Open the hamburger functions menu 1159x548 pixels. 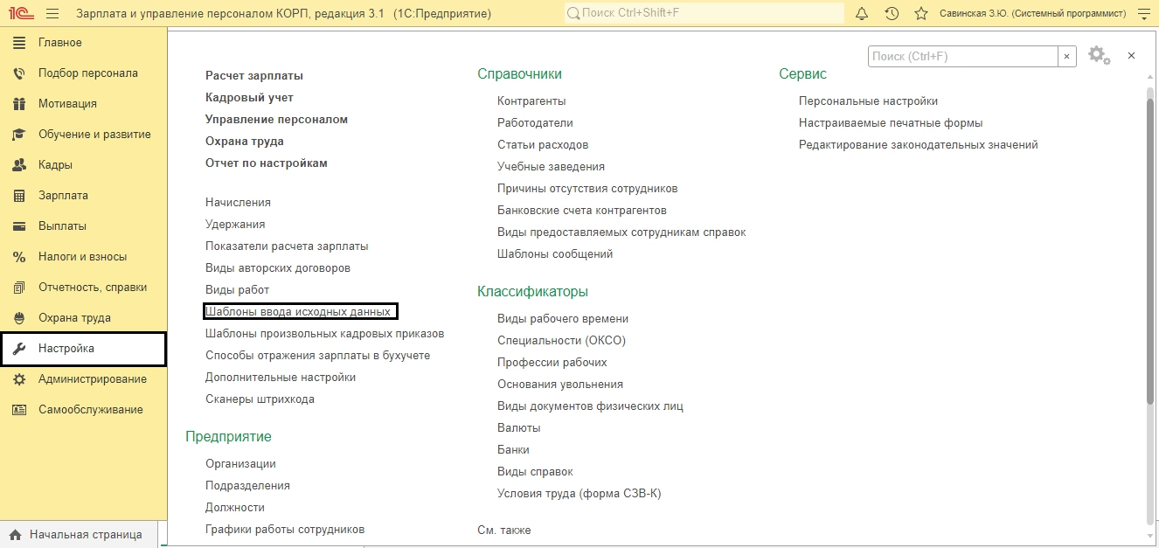coord(52,14)
